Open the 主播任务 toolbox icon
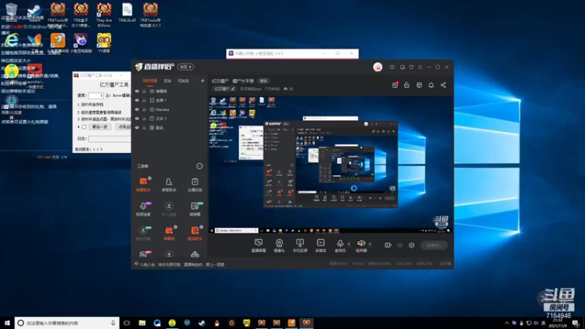 195,184
